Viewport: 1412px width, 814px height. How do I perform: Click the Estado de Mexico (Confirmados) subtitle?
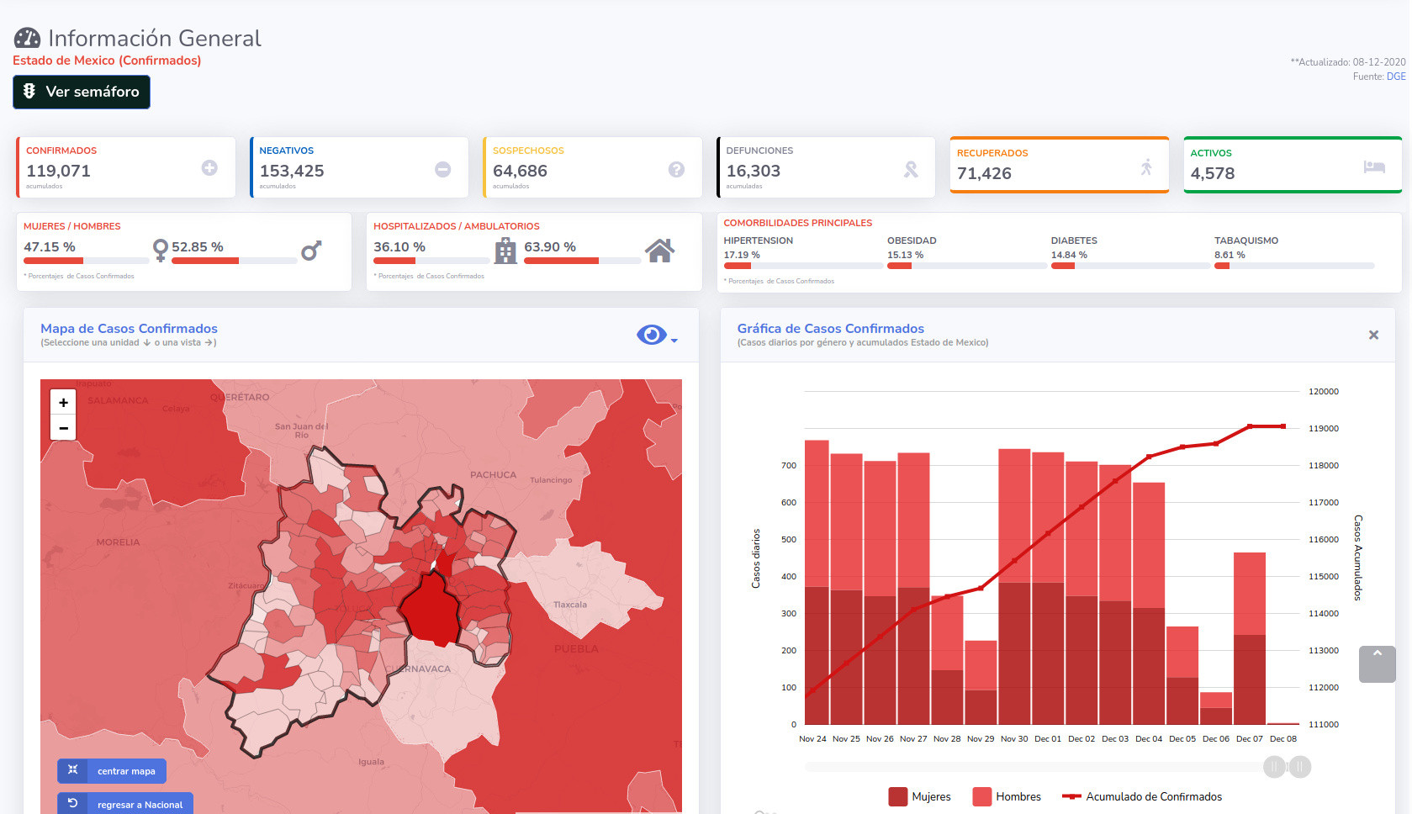[x=107, y=61]
